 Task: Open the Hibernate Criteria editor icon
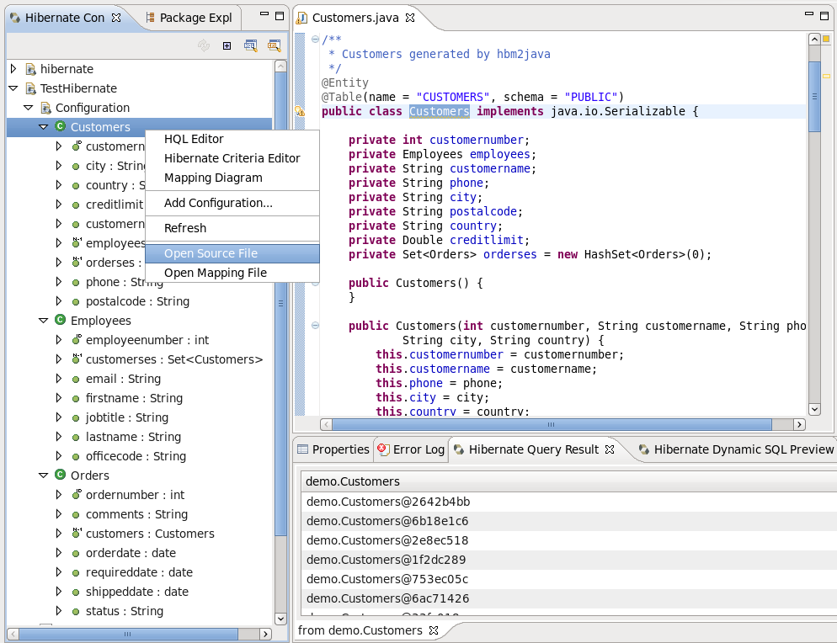275,45
